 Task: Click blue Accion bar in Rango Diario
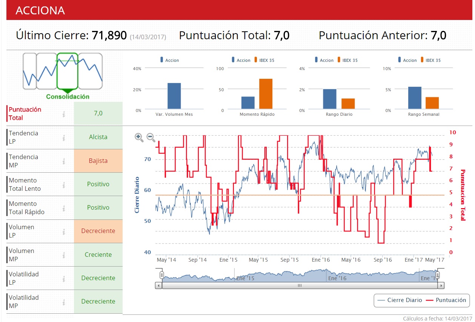pyautogui.click(x=329, y=100)
